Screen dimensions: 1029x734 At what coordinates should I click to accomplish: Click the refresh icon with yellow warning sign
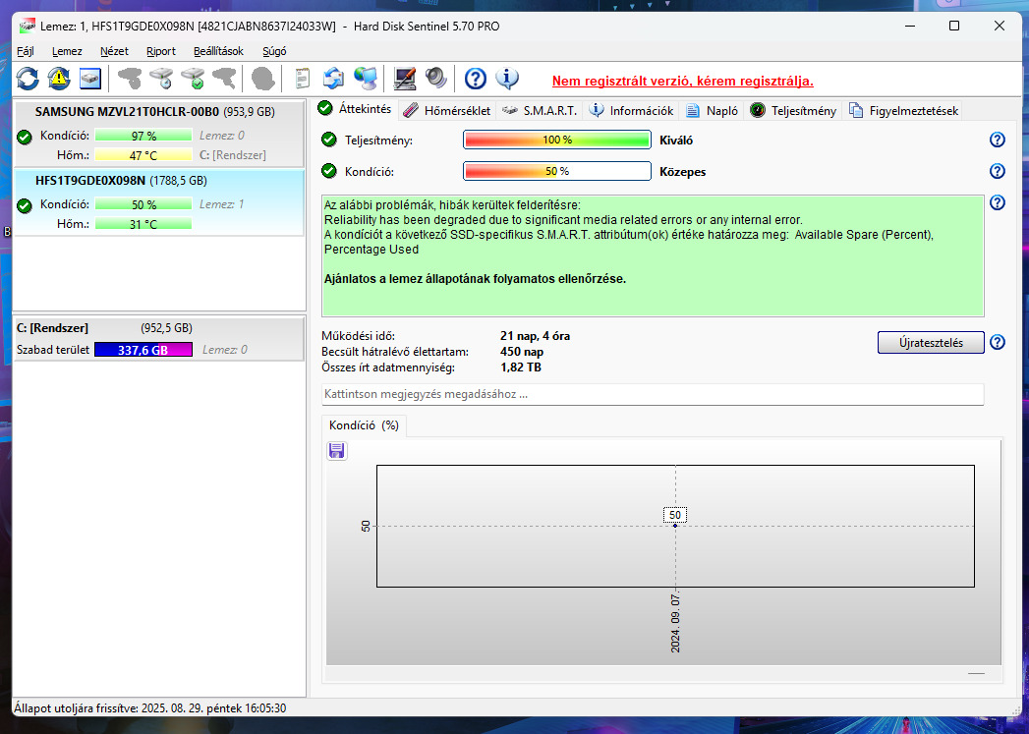point(59,79)
